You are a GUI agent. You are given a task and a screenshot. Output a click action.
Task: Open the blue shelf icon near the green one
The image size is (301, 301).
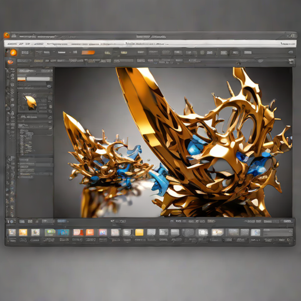63,232
